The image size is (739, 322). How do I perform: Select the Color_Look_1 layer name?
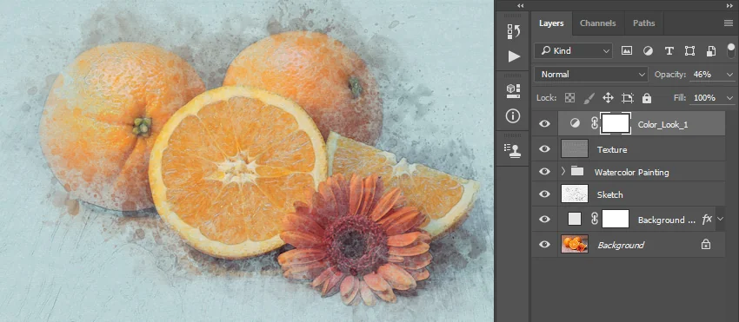click(662, 125)
